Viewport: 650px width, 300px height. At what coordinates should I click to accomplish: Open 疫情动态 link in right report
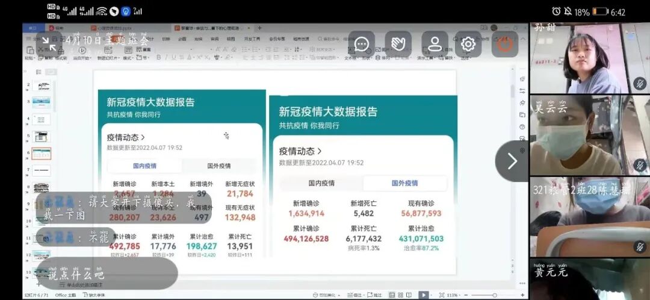300,151
